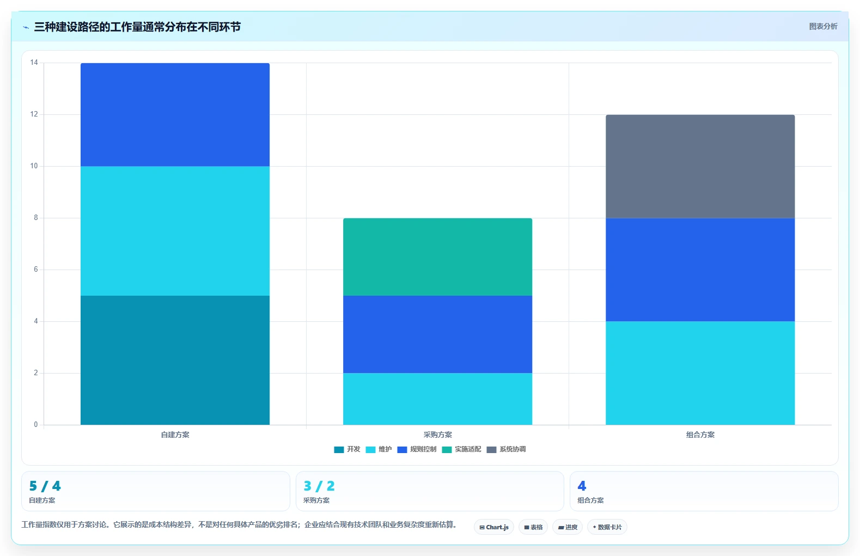Screen dimensions: 860x556
Task: Click the '4' value in 组合方案 stat card
Action: (x=582, y=486)
